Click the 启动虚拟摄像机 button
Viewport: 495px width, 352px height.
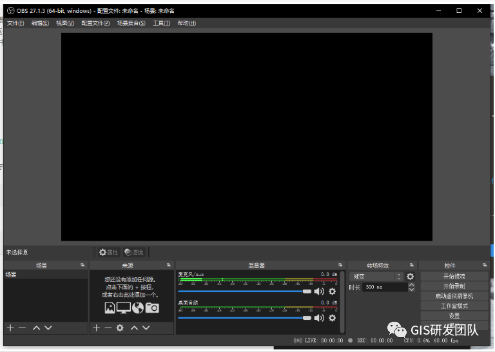[454, 296]
